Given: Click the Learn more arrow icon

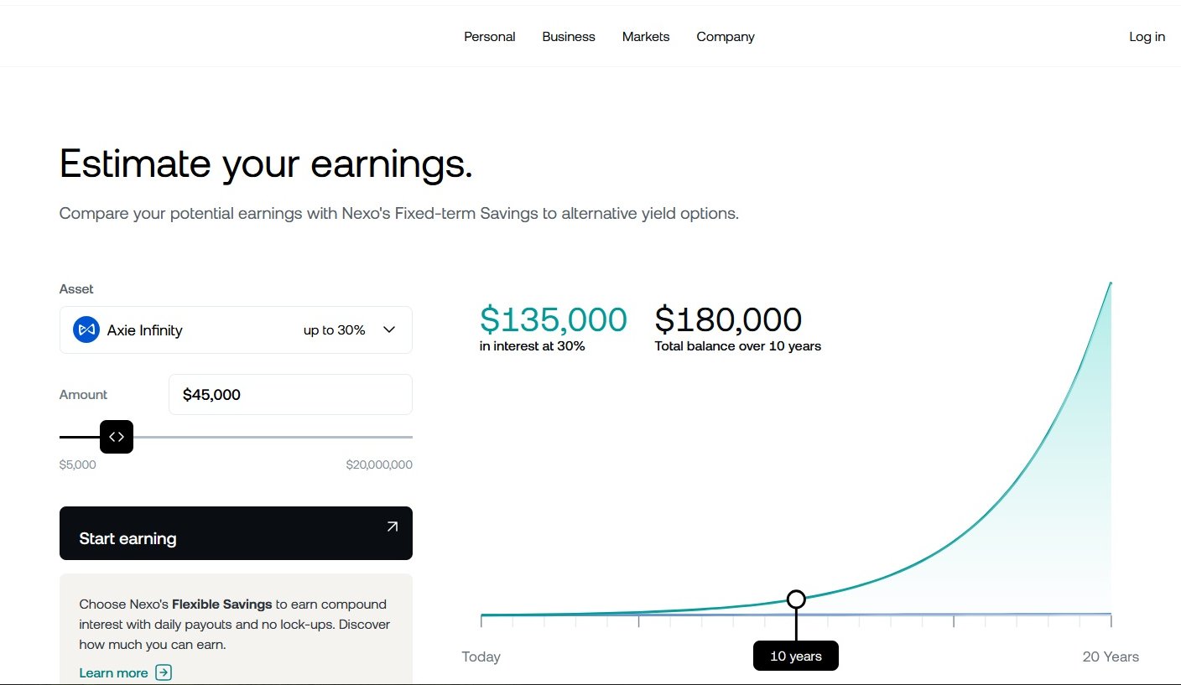Looking at the screenshot, I should coord(164,672).
